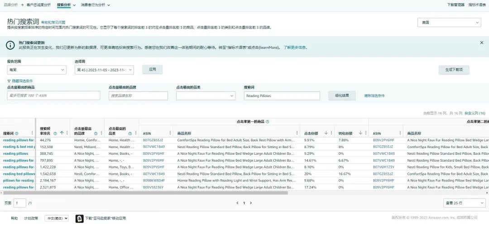Viewport: 489px width, 228px height.
Task: Open column menu dots next to 搜索词 header
Action: tap(32, 133)
